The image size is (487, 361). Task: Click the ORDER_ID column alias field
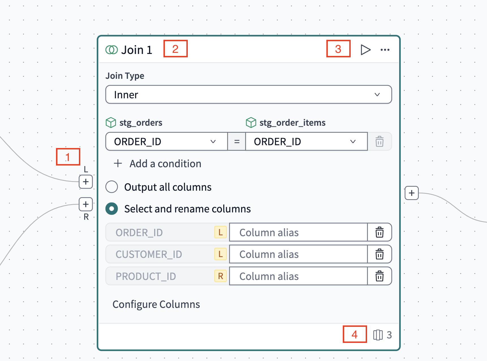pyautogui.click(x=298, y=232)
